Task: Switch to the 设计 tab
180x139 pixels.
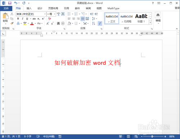Action: 40,8
